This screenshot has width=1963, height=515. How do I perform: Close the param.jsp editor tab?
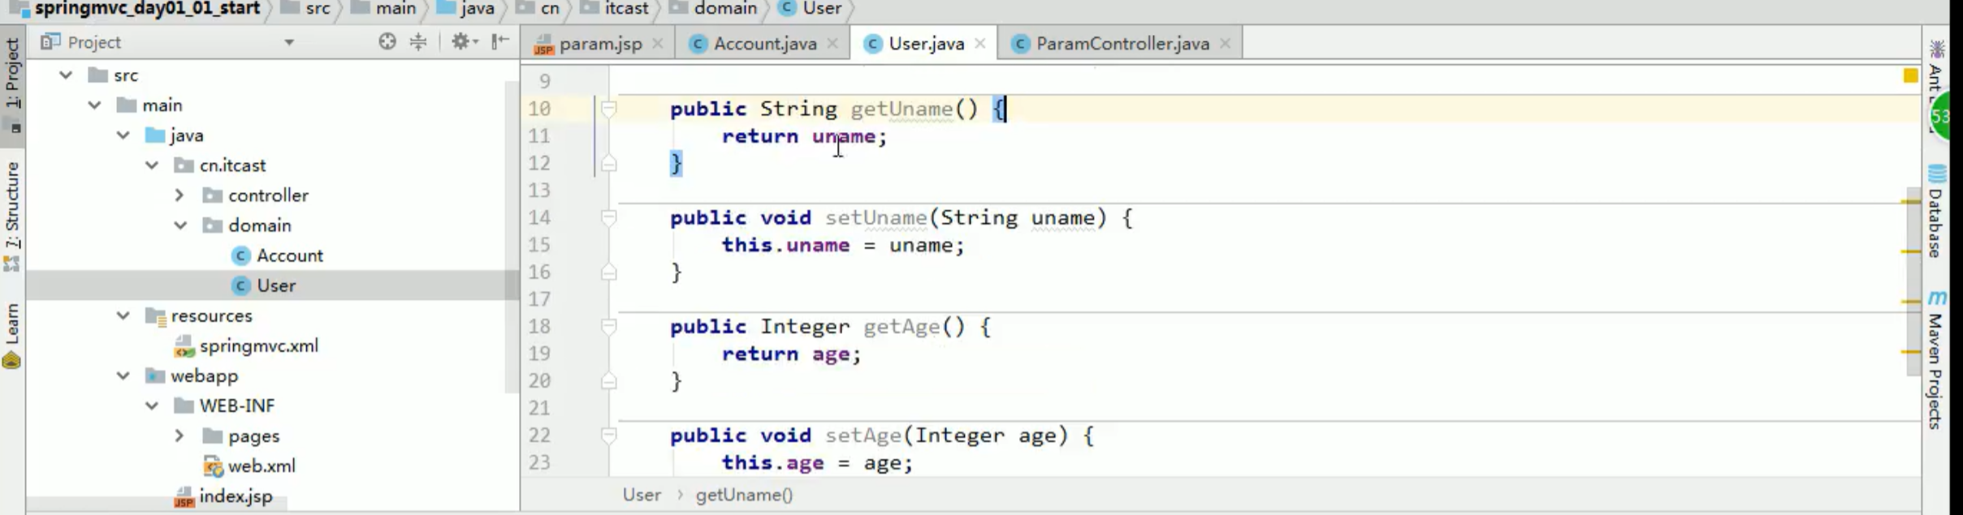coord(658,44)
